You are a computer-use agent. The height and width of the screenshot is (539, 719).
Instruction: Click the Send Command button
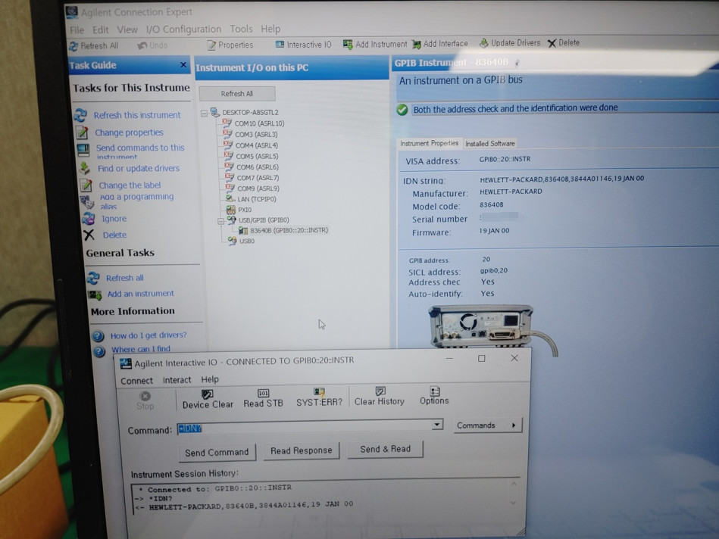click(217, 453)
